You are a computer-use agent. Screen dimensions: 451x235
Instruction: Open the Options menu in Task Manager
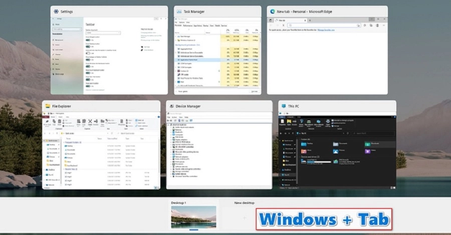click(x=182, y=22)
